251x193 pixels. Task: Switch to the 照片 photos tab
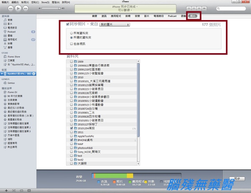[x=193, y=16]
